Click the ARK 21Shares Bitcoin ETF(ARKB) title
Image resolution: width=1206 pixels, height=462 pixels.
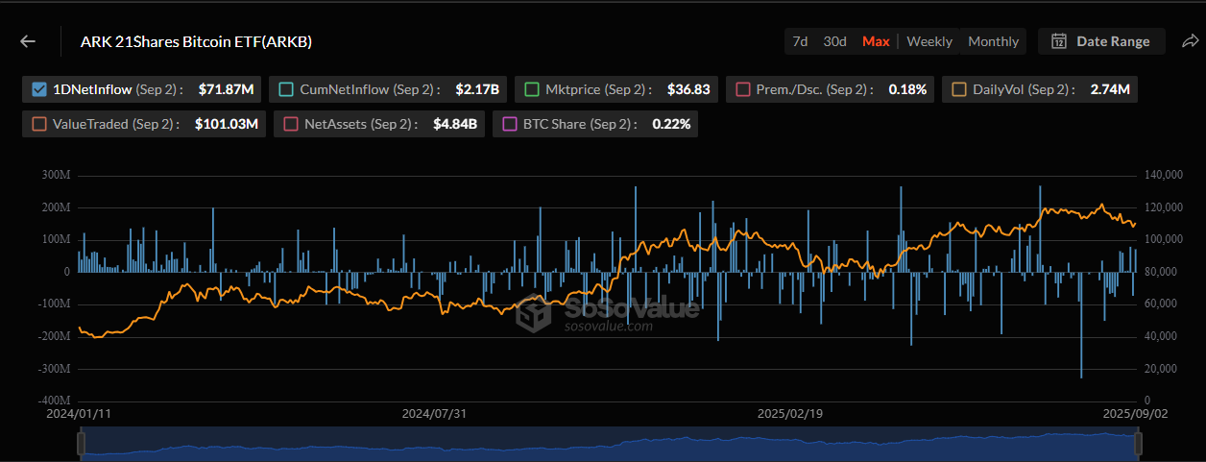(x=195, y=41)
